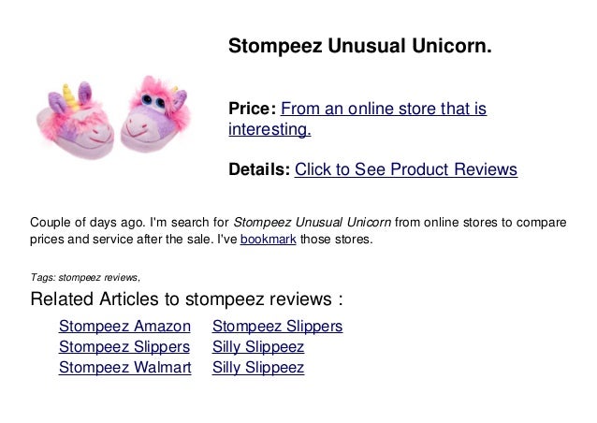Open the Stompeez Amazon related article

pos(124,326)
